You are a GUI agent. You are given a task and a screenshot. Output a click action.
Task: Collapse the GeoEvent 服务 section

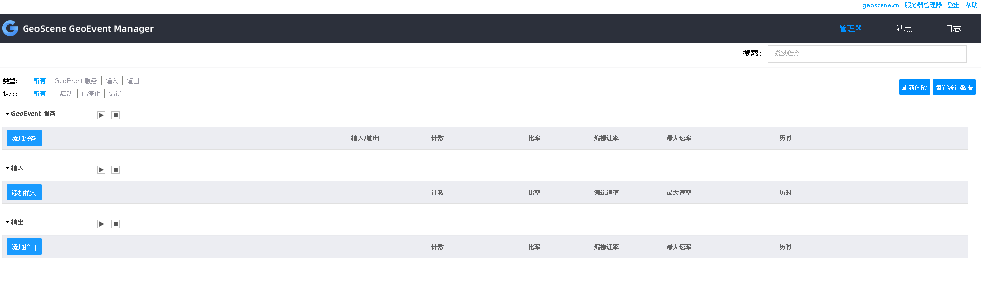pyautogui.click(x=7, y=113)
